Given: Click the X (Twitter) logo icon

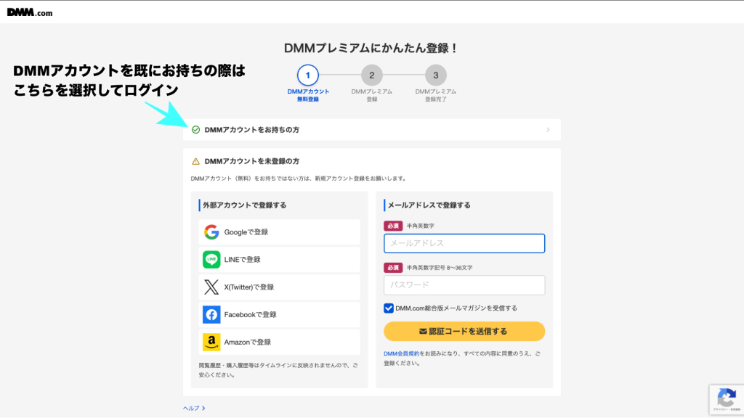Looking at the screenshot, I should 211,287.
